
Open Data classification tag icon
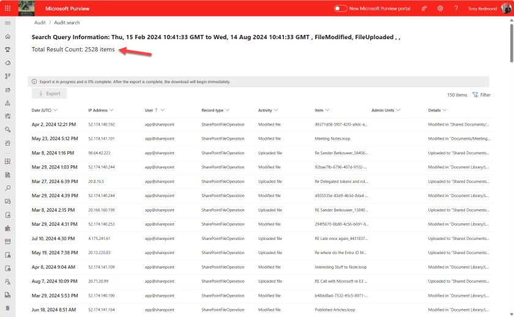7,63
